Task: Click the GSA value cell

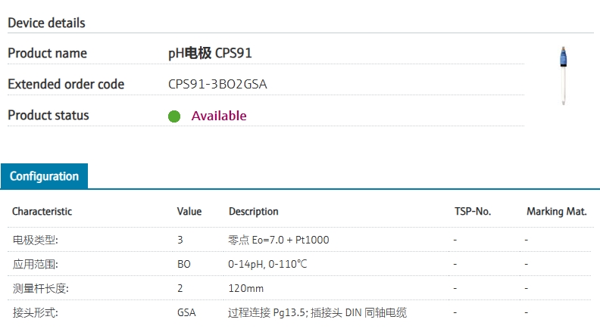Action: pyautogui.click(x=186, y=312)
